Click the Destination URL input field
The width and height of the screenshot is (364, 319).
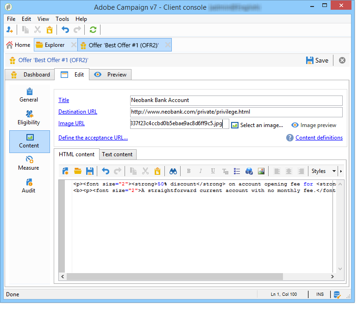[236, 112]
